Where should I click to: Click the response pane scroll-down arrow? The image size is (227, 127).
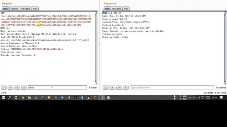click(226, 83)
